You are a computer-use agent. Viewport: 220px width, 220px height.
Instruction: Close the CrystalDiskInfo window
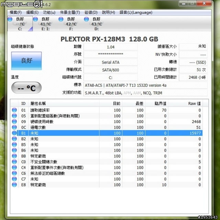point(204,3)
